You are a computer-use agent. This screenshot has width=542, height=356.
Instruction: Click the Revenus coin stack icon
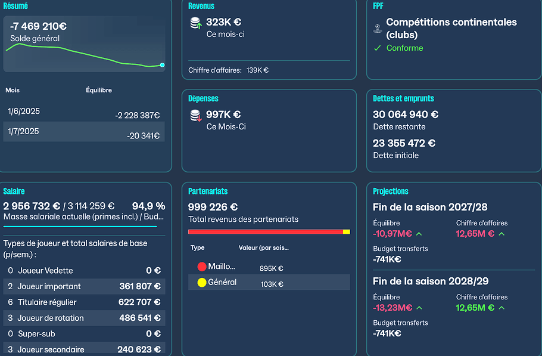(x=196, y=24)
